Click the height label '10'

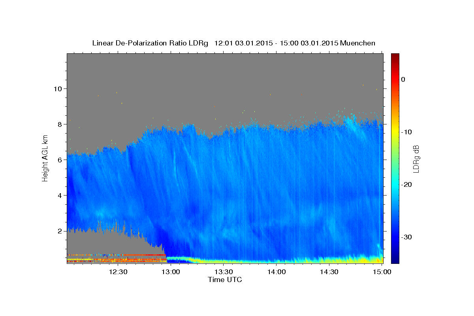[x=59, y=88]
